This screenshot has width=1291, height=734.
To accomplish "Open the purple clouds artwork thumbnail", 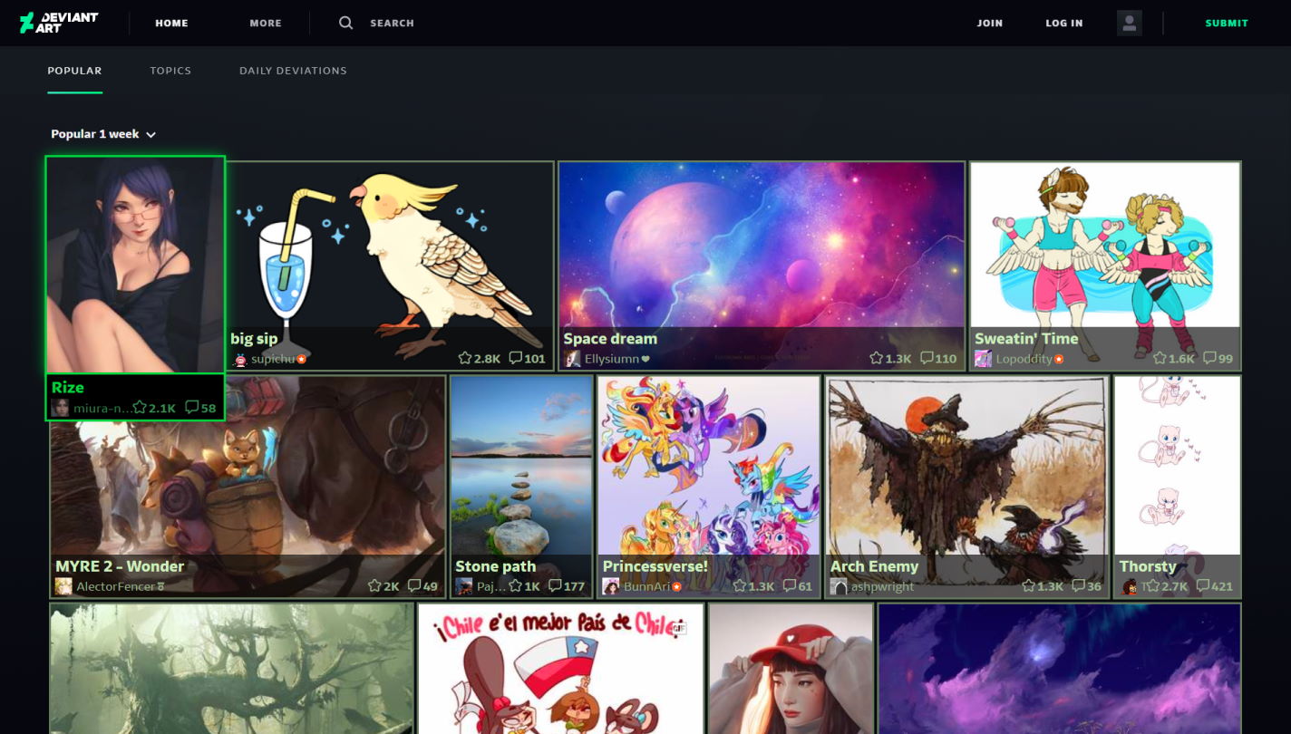I will pos(1059,669).
